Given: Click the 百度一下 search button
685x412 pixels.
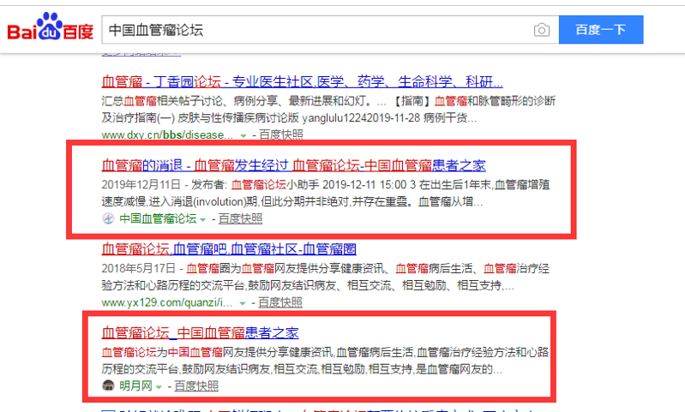Looking at the screenshot, I should (601, 30).
